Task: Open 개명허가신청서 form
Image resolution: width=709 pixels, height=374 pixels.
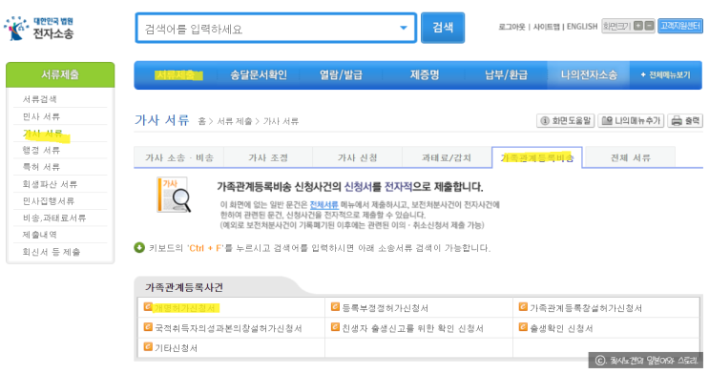Action: (x=186, y=308)
